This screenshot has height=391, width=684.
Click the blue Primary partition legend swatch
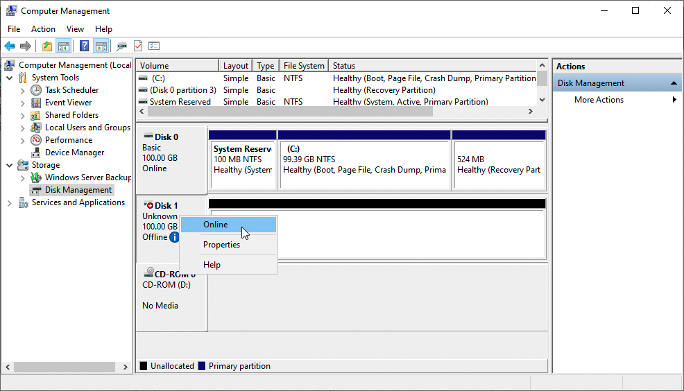202,366
